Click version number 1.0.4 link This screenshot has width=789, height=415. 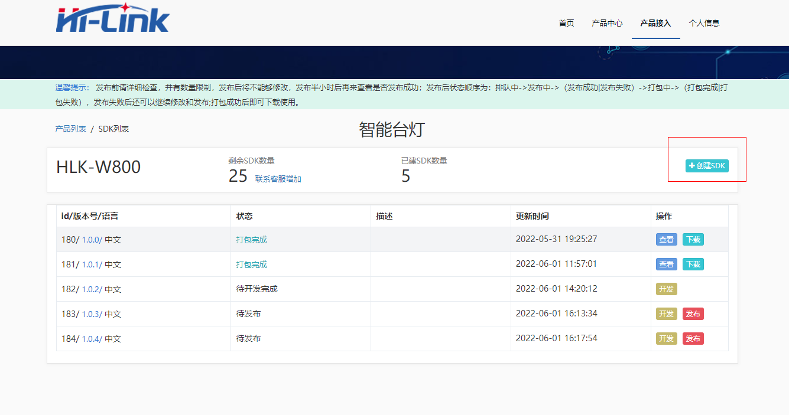(x=92, y=339)
